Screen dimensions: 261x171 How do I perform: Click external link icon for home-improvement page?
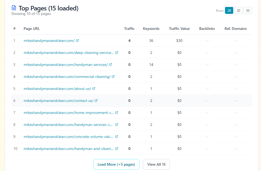coord(117,113)
